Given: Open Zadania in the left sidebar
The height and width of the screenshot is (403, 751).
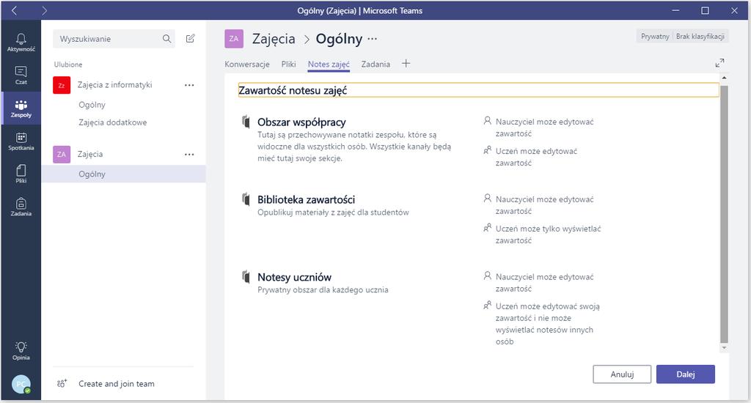Looking at the screenshot, I should pyautogui.click(x=21, y=207).
